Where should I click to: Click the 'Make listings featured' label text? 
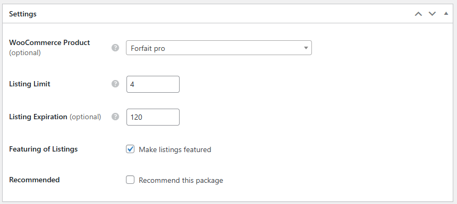(x=175, y=149)
